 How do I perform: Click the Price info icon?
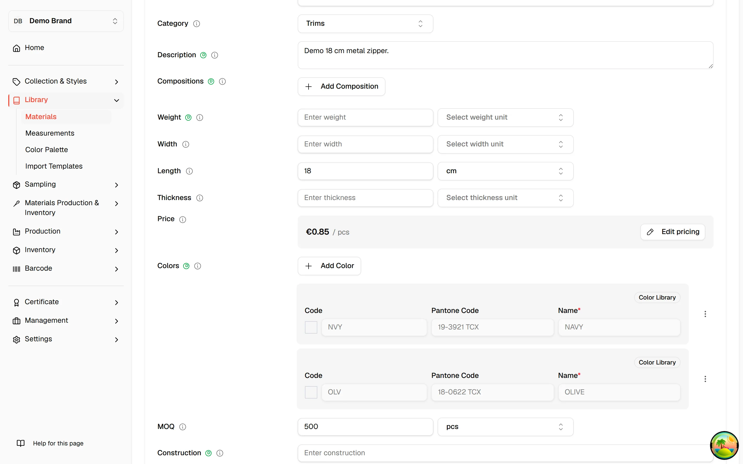coord(183,219)
